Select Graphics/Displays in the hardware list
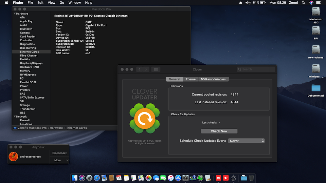326x183 pixels. (31, 63)
